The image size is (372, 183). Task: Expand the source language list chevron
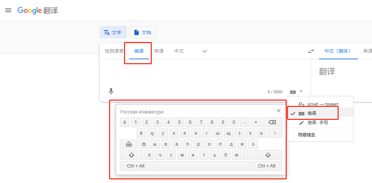tap(205, 51)
